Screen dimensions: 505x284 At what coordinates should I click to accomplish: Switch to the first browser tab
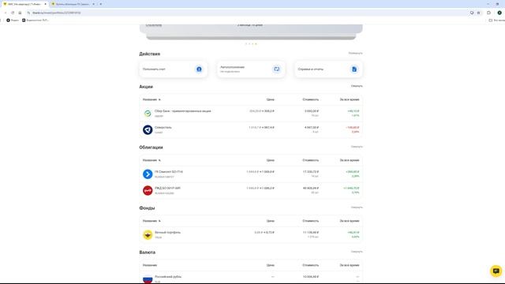click(x=24, y=4)
